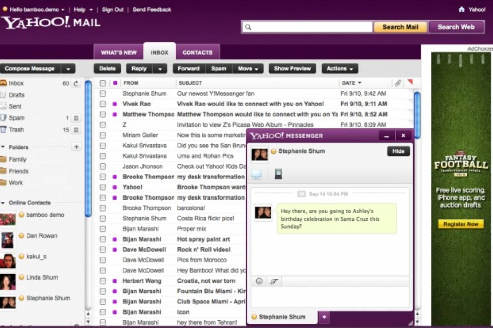Select the checkbox beside Miriam Geller
Screen dimensions: 493x328
(103, 135)
